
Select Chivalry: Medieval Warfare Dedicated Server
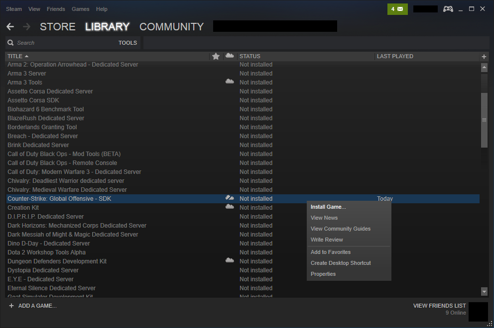(x=67, y=190)
